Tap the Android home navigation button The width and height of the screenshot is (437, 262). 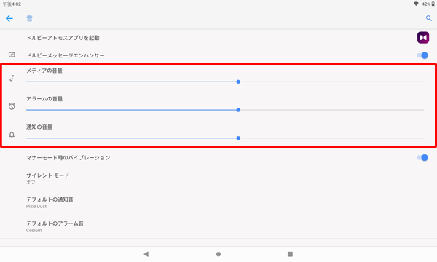coord(219,254)
